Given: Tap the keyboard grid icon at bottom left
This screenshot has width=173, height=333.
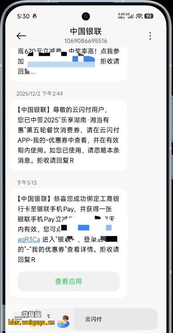Looking at the screenshot, I should click(x=18, y=319).
